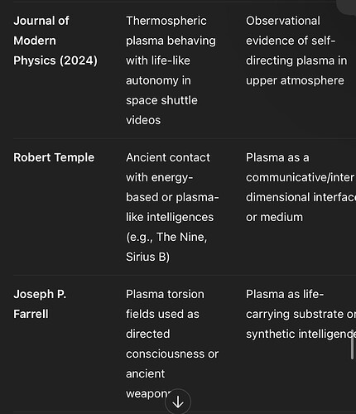The image size is (356, 414).
Task: Select the "Joseph P. Farrell" source name
Action: coord(40,304)
